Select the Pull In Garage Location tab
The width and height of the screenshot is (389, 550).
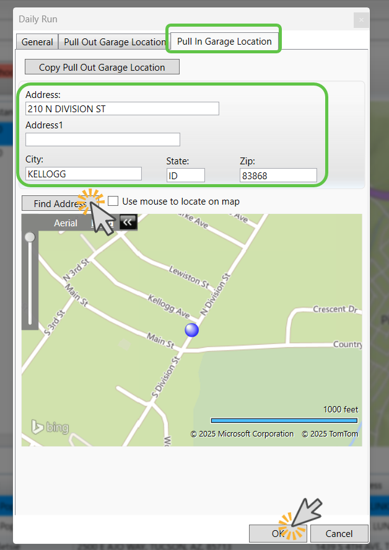pyautogui.click(x=224, y=42)
